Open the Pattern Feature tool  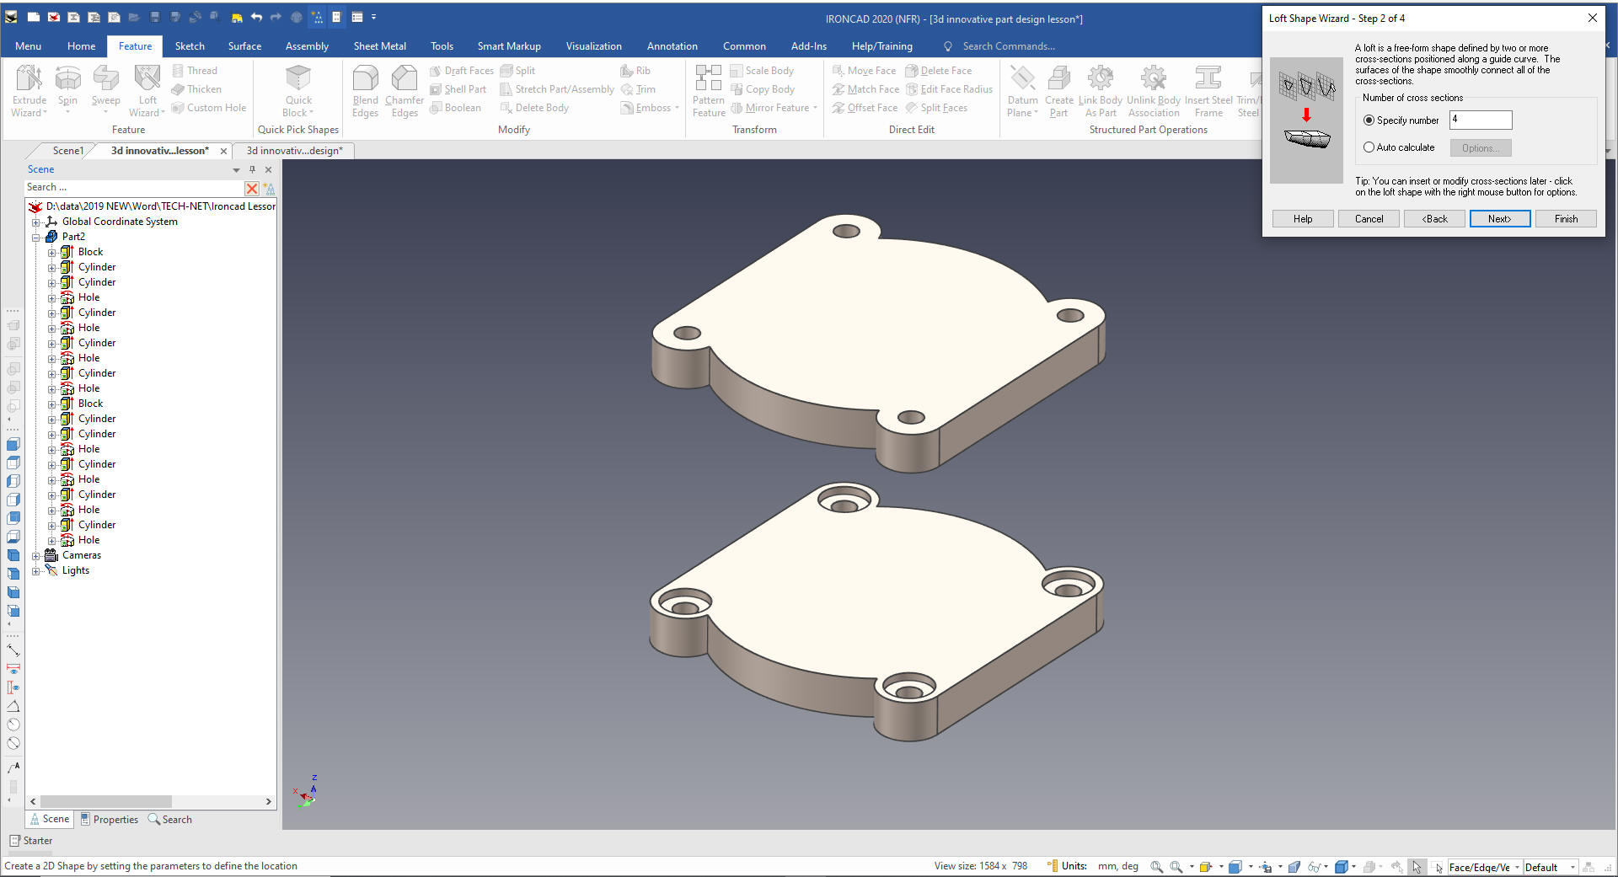pos(708,89)
